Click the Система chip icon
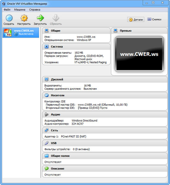 point(47,47)
